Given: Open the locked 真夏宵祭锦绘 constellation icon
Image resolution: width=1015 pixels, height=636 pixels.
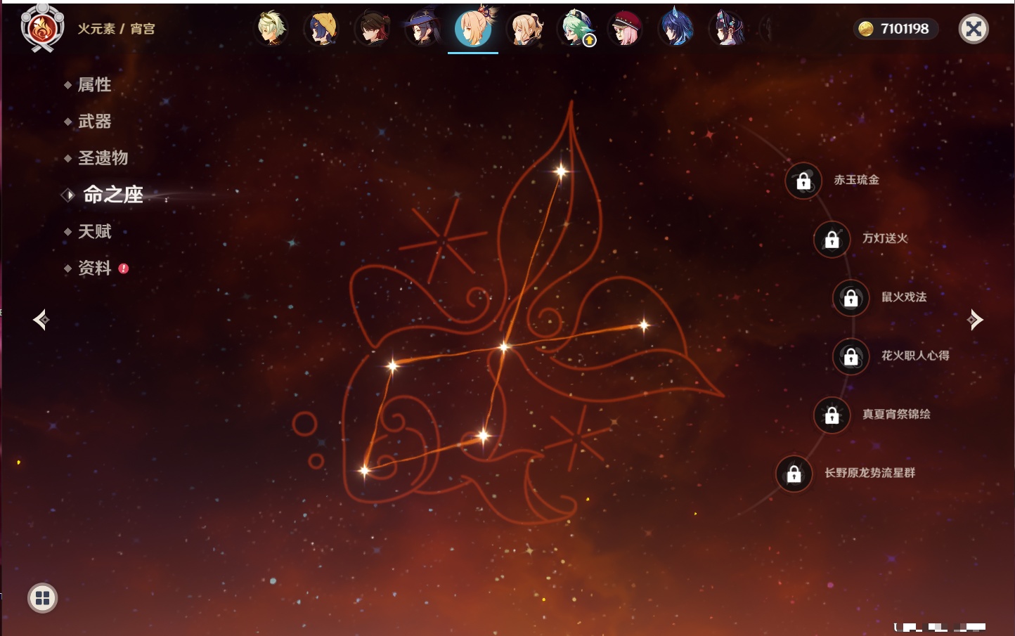Looking at the screenshot, I should [832, 415].
